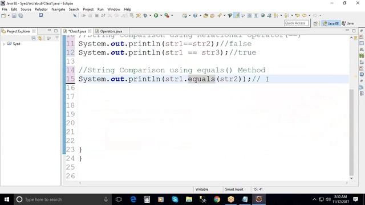
Task: Click the Search flashlight toolbar icon
Action: (219, 15)
